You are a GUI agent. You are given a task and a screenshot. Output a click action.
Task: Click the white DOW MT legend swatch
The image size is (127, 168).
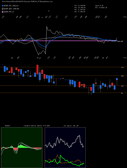click(3, 9)
